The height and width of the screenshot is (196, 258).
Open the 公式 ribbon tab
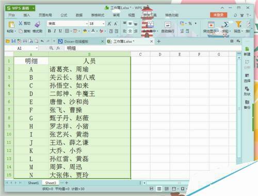coord(63,15)
